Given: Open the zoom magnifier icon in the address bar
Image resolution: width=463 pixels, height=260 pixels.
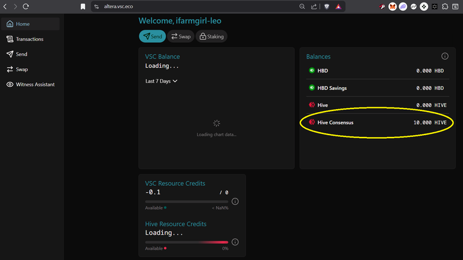Looking at the screenshot, I should click(x=302, y=7).
